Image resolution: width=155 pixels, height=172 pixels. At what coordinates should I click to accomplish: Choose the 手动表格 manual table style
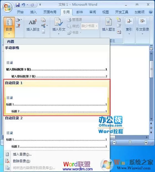coord(57,62)
